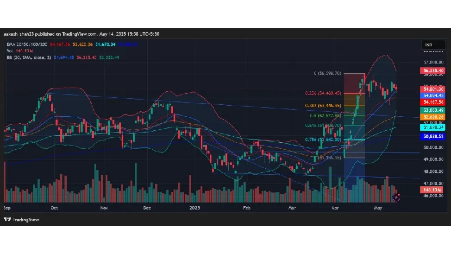The width and height of the screenshot is (451, 254).
Task: Click the 48,000.00 price scale label
Action: tap(433, 171)
